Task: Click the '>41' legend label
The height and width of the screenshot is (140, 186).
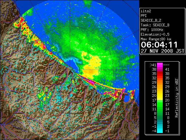Action: click(x=153, y=65)
